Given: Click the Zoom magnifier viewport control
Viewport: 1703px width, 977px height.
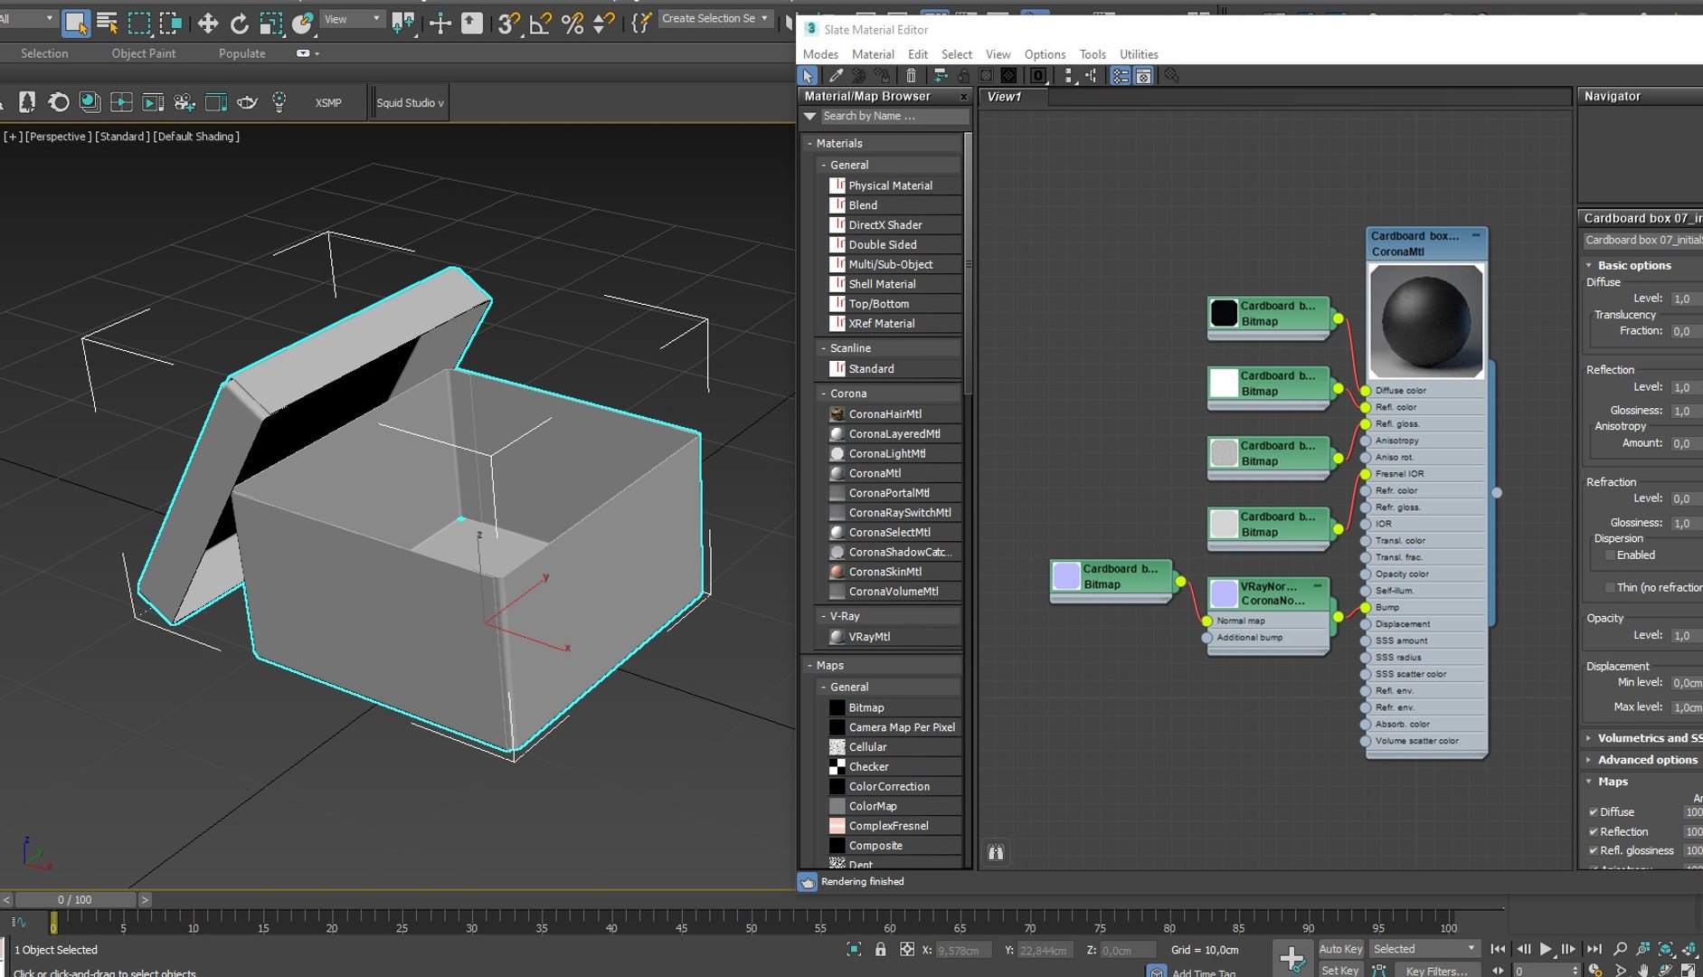Looking at the screenshot, I should pyautogui.click(x=1620, y=949).
